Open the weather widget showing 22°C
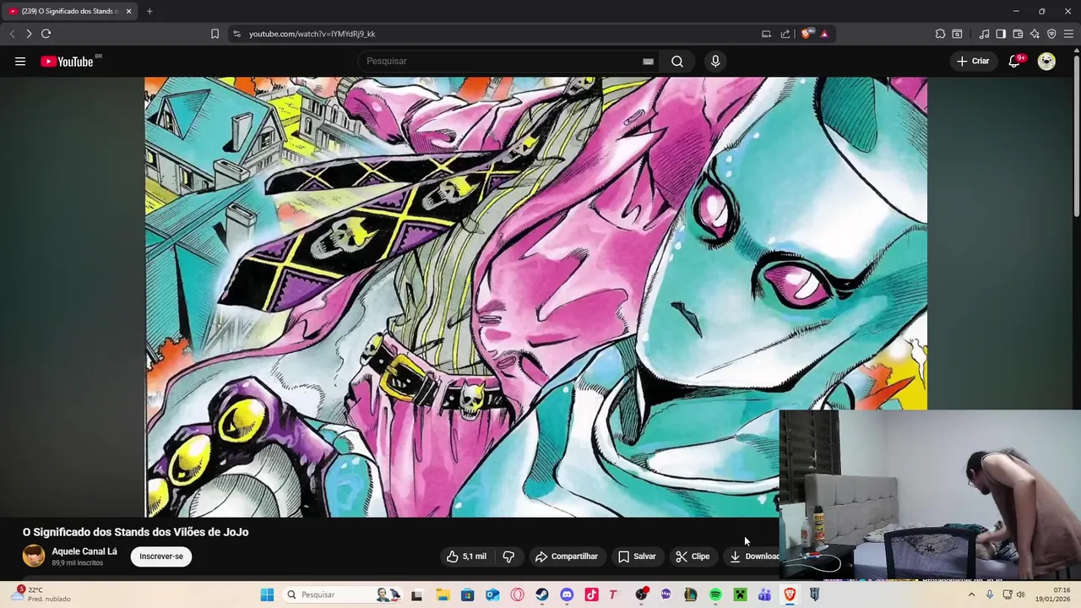 coord(41,594)
